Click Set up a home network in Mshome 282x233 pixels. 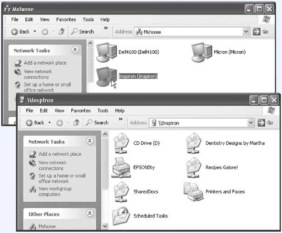point(47,87)
